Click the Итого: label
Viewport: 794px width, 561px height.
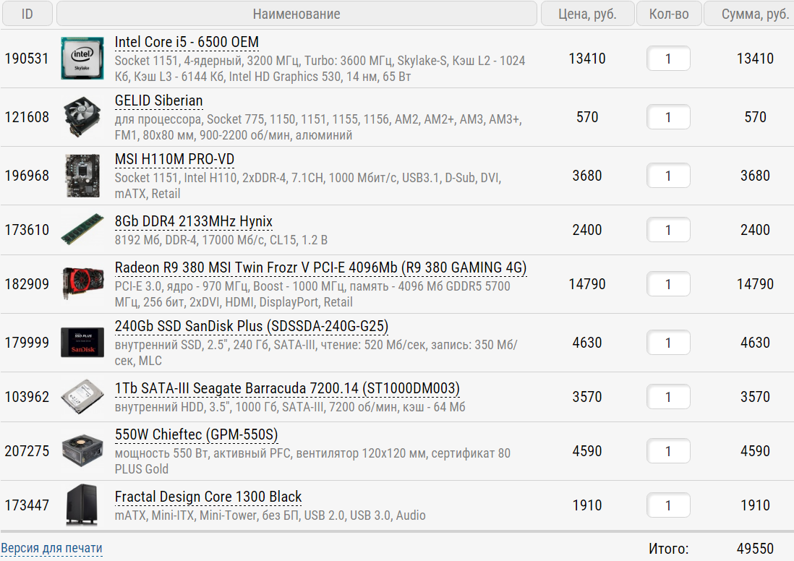[x=668, y=548]
